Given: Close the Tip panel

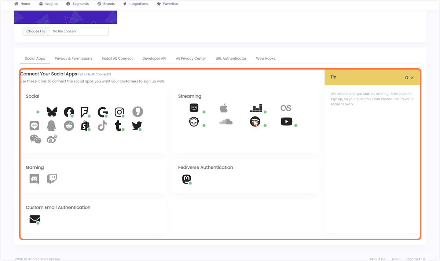Looking at the screenshot, I should pyautogui.click(x=412, y=78).
